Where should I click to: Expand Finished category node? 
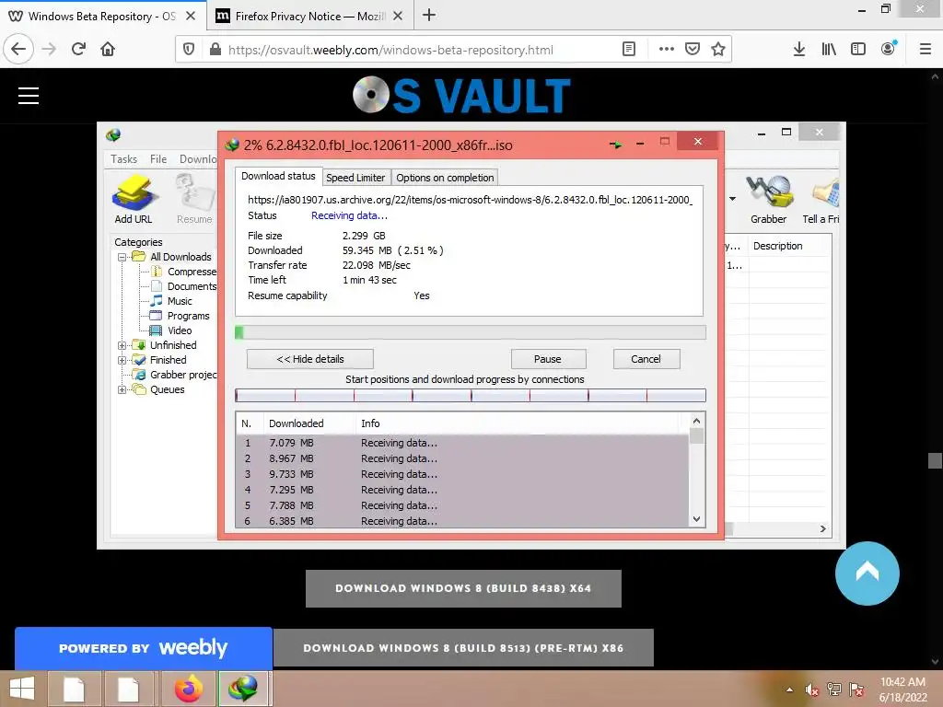click(122, 360)
